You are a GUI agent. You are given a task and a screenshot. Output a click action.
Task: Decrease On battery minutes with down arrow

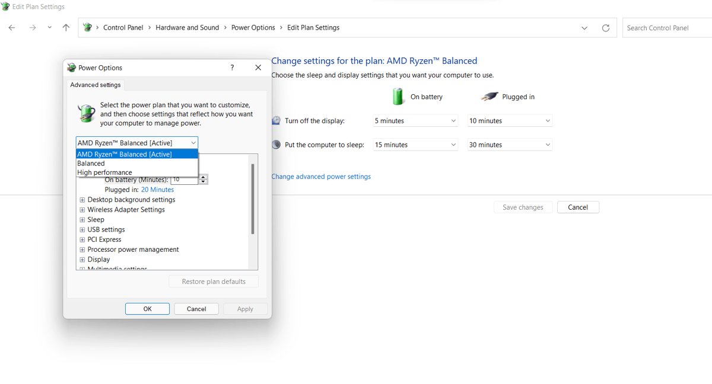(204, 182)
